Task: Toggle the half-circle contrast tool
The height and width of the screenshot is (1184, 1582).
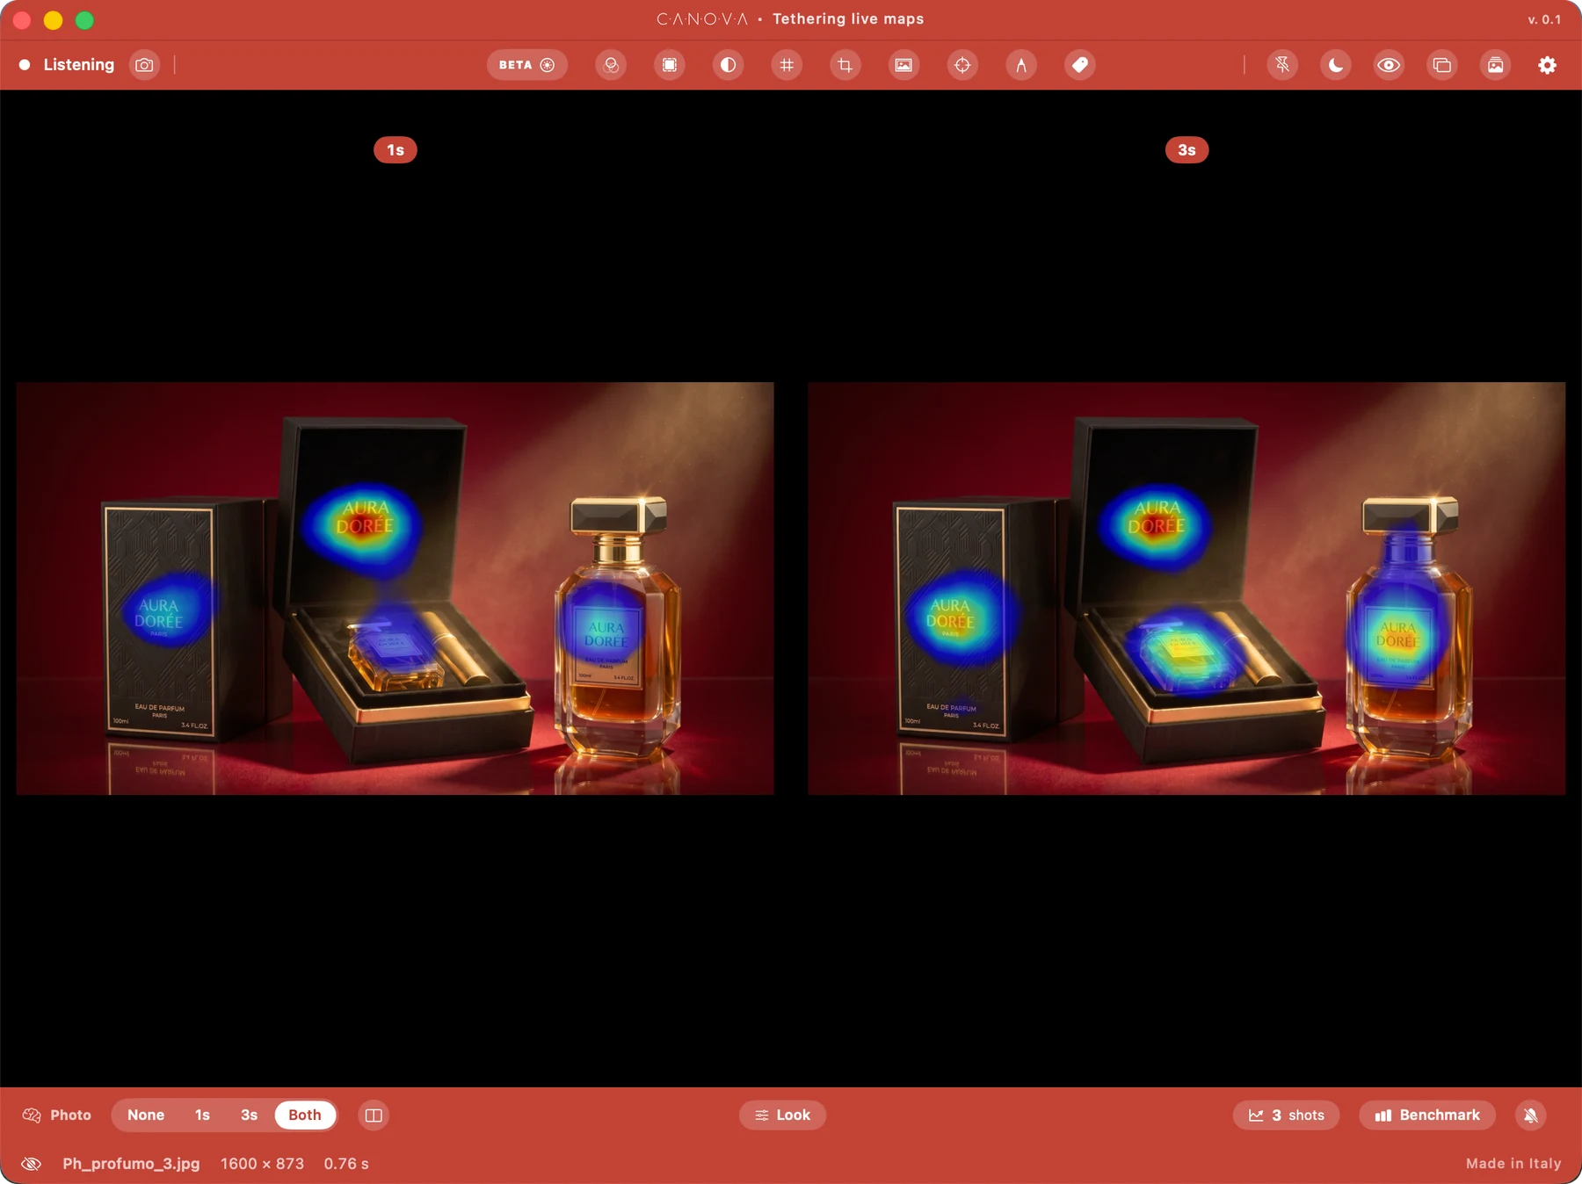Action: 728,65
